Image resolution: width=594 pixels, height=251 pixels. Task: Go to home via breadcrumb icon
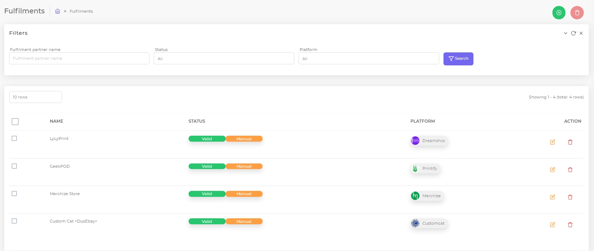click(57, 11)
